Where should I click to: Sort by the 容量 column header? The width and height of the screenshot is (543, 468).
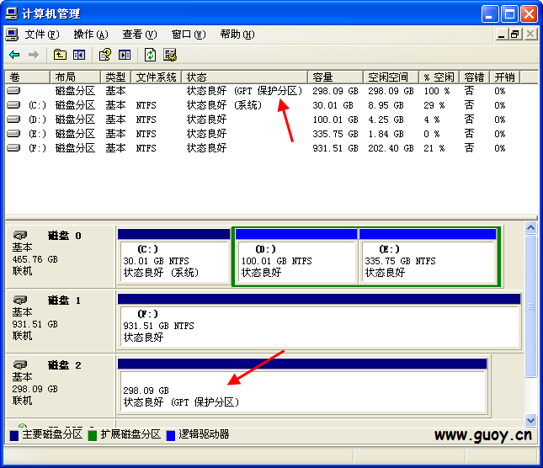(336, 77)
